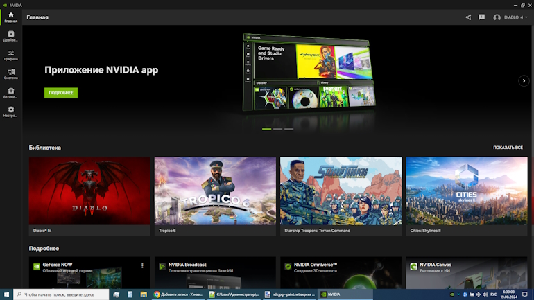Image resolution: width=534 pixels, height=300 pixels.
Task: Open the feedback icon in header
Action: [481, 17]
